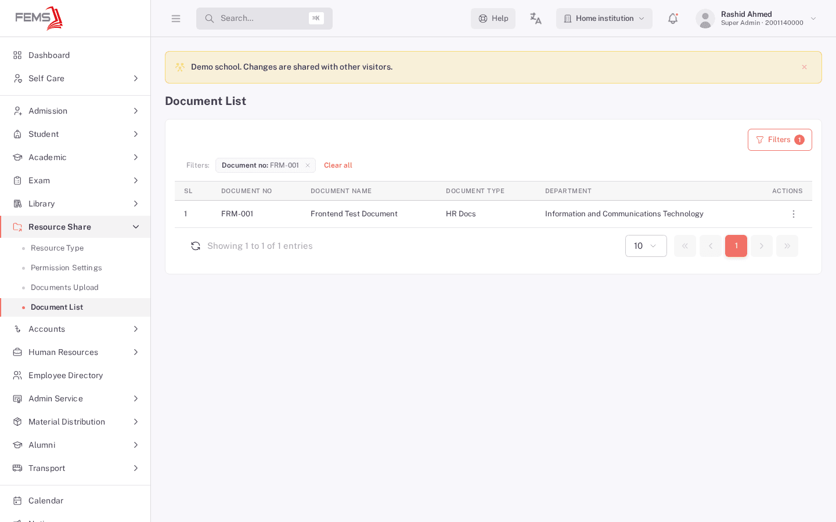Expand the Accounts menu
The width and height of the screenshot is (836, 522).
[75, 329]
